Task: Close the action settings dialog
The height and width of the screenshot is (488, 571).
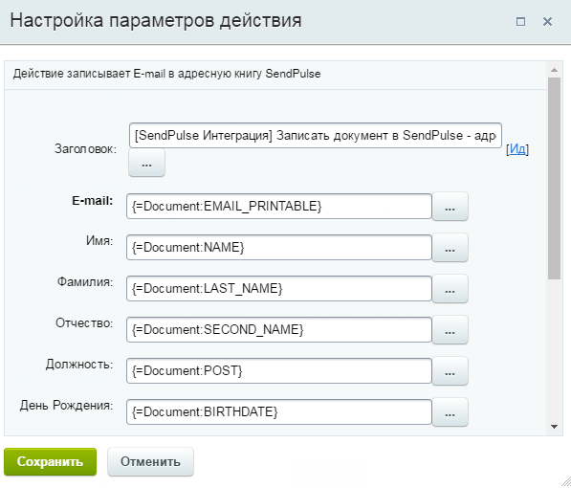Action: pyautogui.click(x=547, y=22)
